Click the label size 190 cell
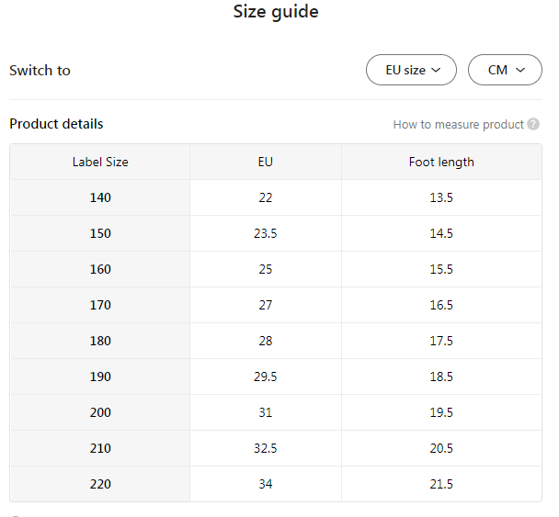This screenshot has width=559, height=517. [100, 377]
